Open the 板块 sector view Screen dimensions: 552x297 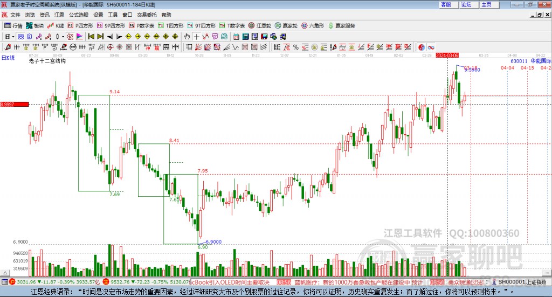coord(34,26)
